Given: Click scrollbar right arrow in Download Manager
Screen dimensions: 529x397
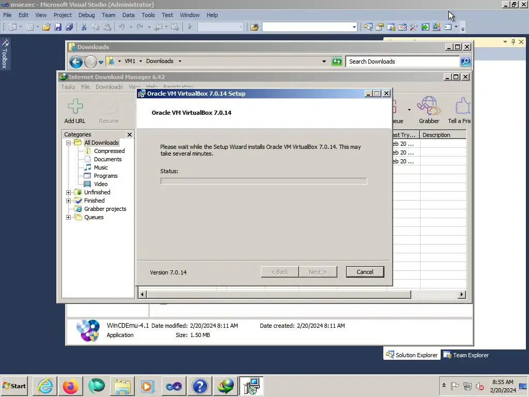Looking at the screenshot, I should click(x=462, y=294).
